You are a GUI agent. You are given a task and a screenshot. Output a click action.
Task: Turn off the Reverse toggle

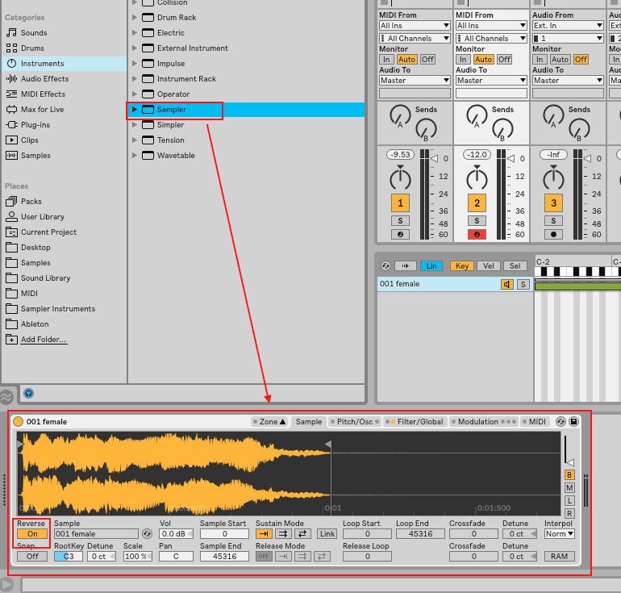click(32, 533)
